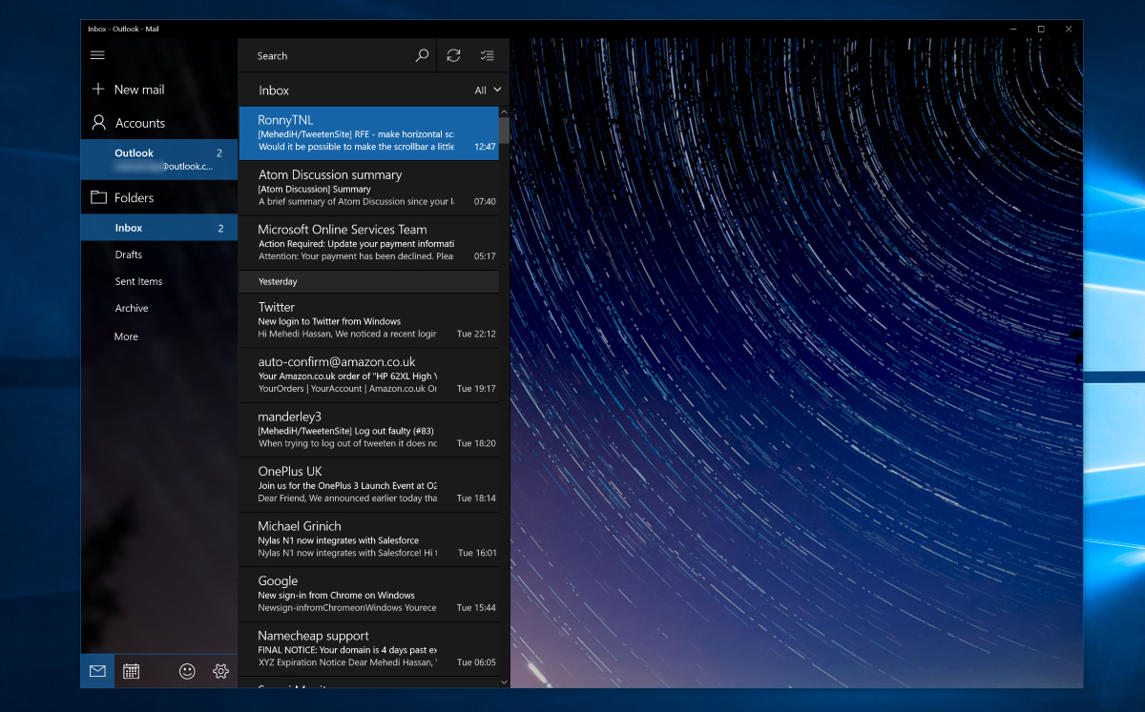Open RonnyTNL's email
Screen dimensions: 1145x712
[368, 133]
